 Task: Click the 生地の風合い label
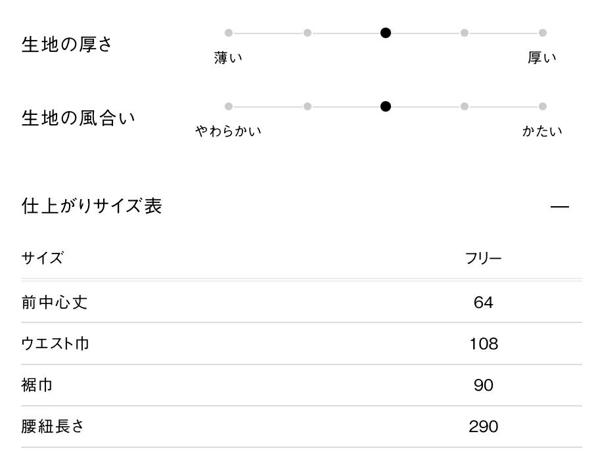pyautogui.click(x=78, y=119)
